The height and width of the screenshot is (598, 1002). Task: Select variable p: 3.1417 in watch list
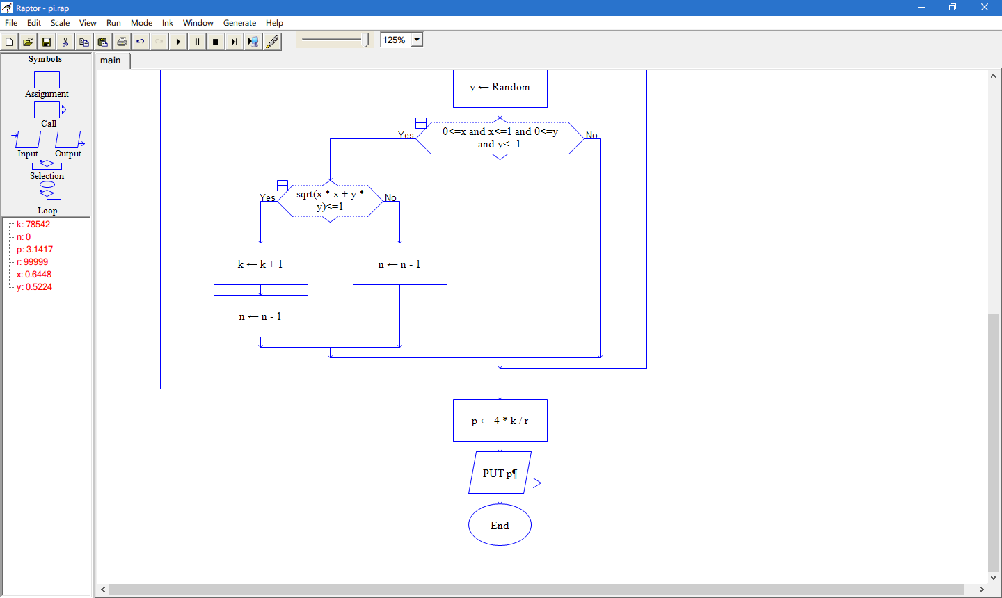coord(35,250)
